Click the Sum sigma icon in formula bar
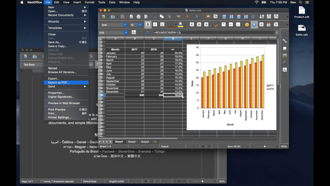 coord(141,32)
